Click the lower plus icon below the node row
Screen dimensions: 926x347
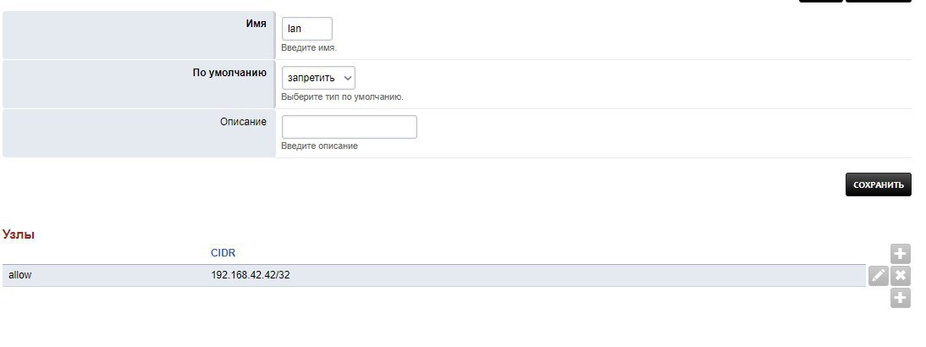coord(900,298)
